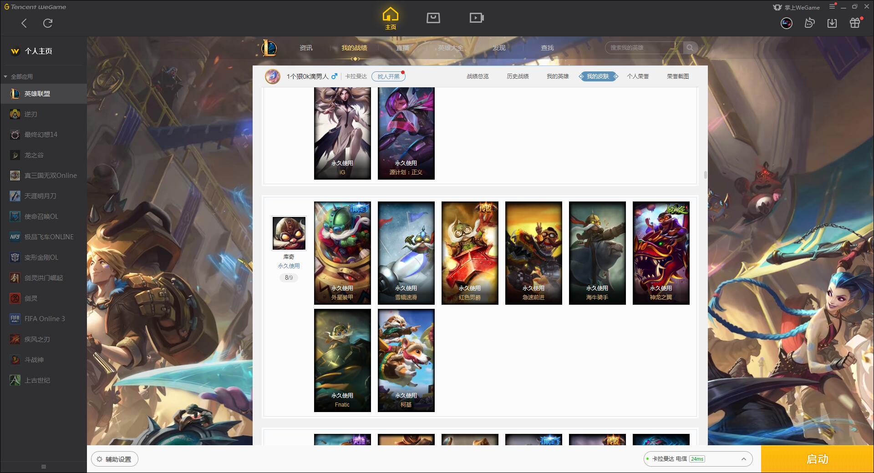Screen dimensions: 874x473
Task: Click the search magnifier button
Action: (690, 48)
